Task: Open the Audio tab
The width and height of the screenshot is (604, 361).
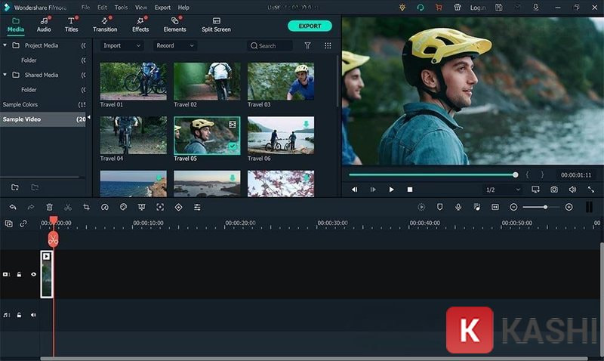Action: coord(44,25)
